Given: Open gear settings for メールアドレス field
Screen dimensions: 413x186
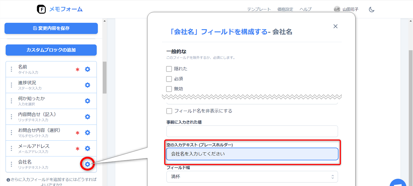Looking at the screenshot, I should 88,149.
